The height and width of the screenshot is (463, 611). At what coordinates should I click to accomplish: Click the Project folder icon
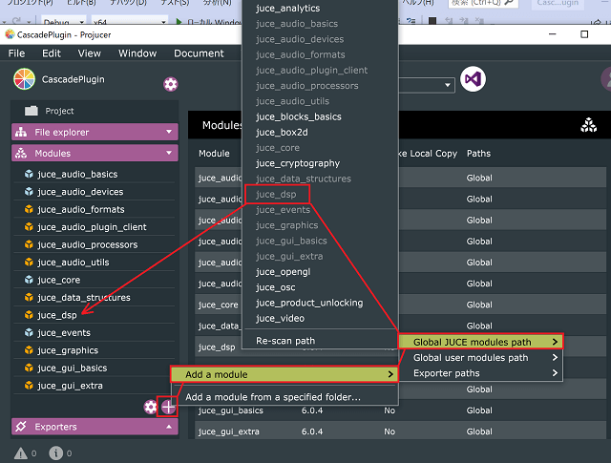(x=32, y=111)
